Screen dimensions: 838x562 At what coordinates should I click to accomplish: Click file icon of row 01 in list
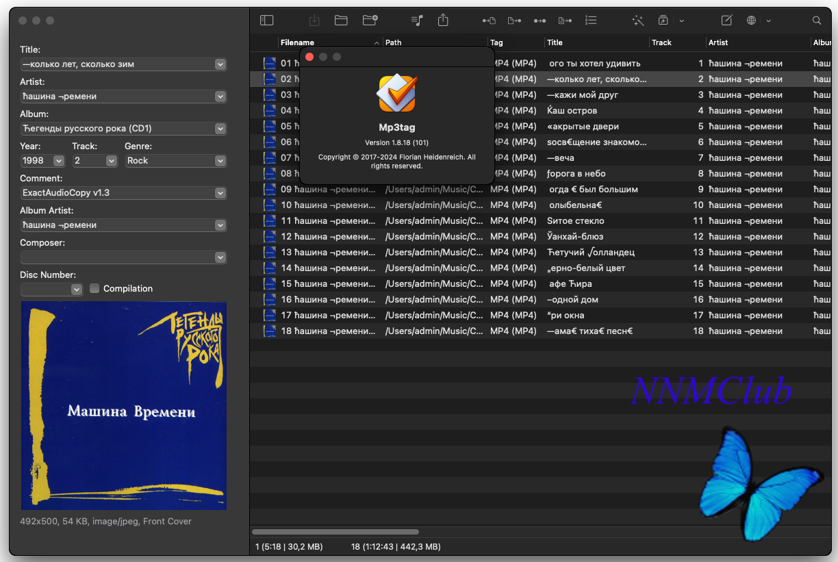[270, 63]
